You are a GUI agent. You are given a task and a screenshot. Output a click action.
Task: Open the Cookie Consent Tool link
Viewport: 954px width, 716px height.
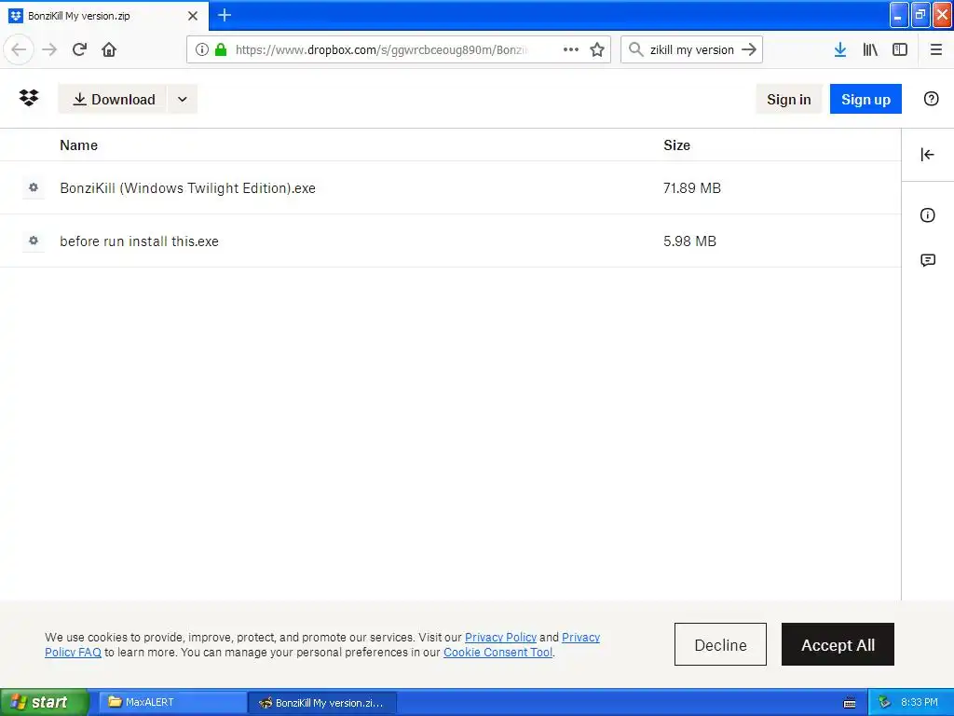click(497, 652)
